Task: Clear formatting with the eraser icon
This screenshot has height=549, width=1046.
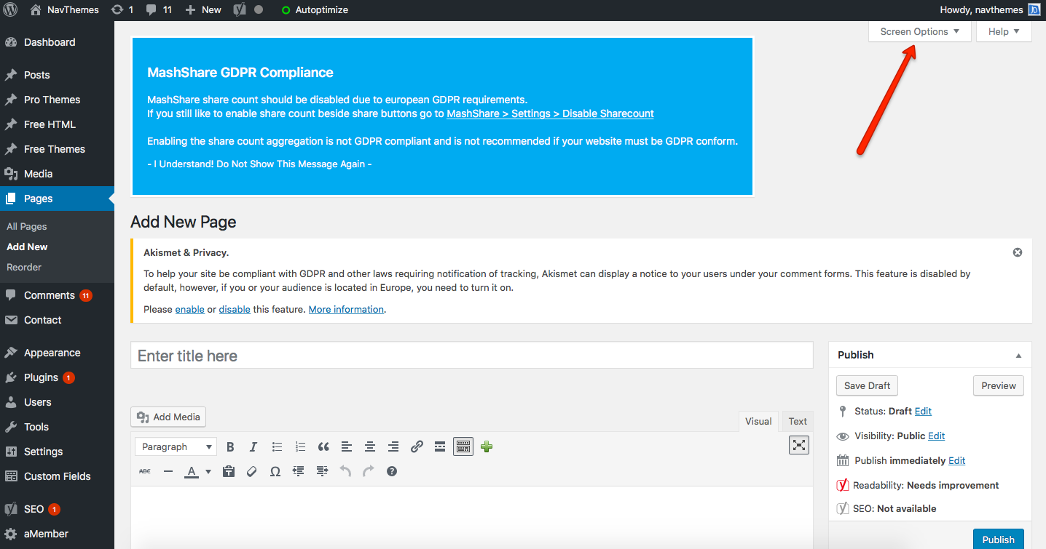Action: pos(252,471)
